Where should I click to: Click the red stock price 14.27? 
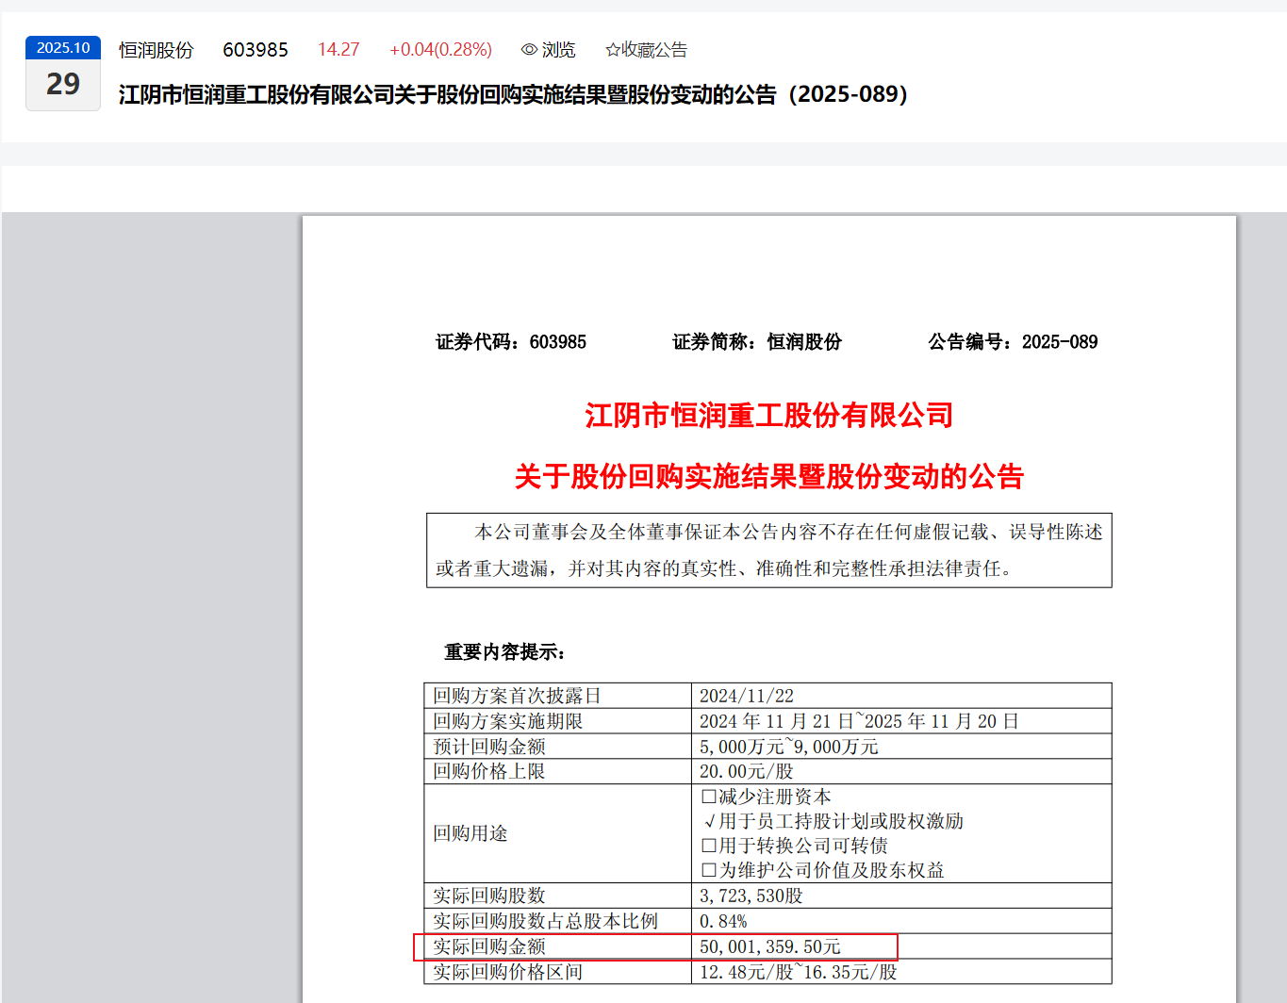(x=338, y=50)
